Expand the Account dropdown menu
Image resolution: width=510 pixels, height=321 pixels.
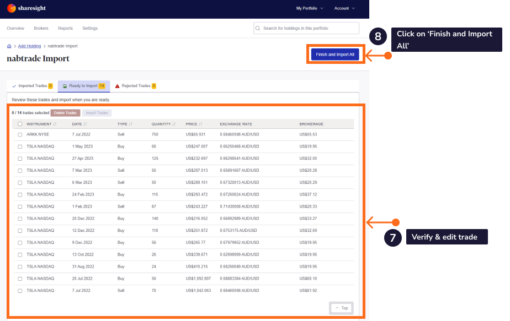point(344,8)
